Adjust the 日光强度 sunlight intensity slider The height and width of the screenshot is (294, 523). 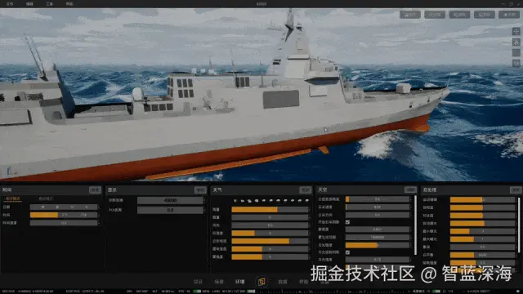378,245
